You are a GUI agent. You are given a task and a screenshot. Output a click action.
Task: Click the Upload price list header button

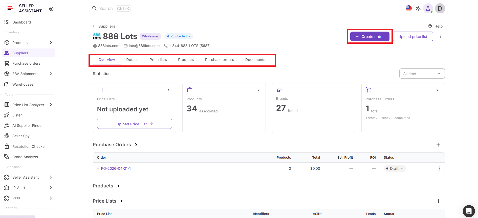(x=413, y=37)
